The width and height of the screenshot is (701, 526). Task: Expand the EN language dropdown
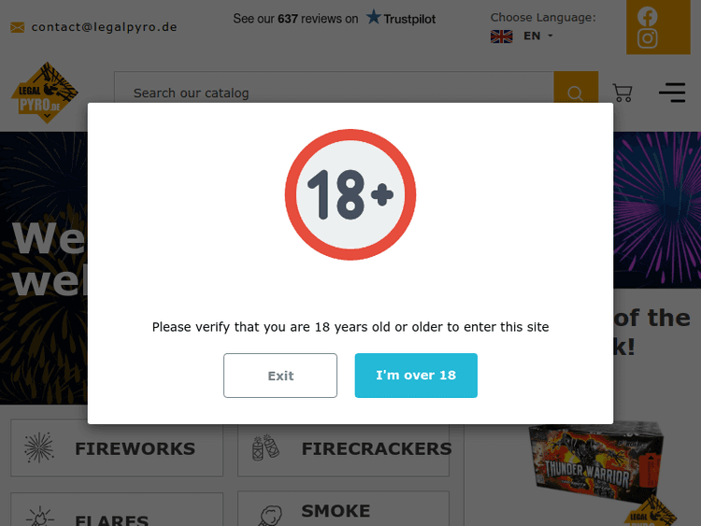pos(538,36)
